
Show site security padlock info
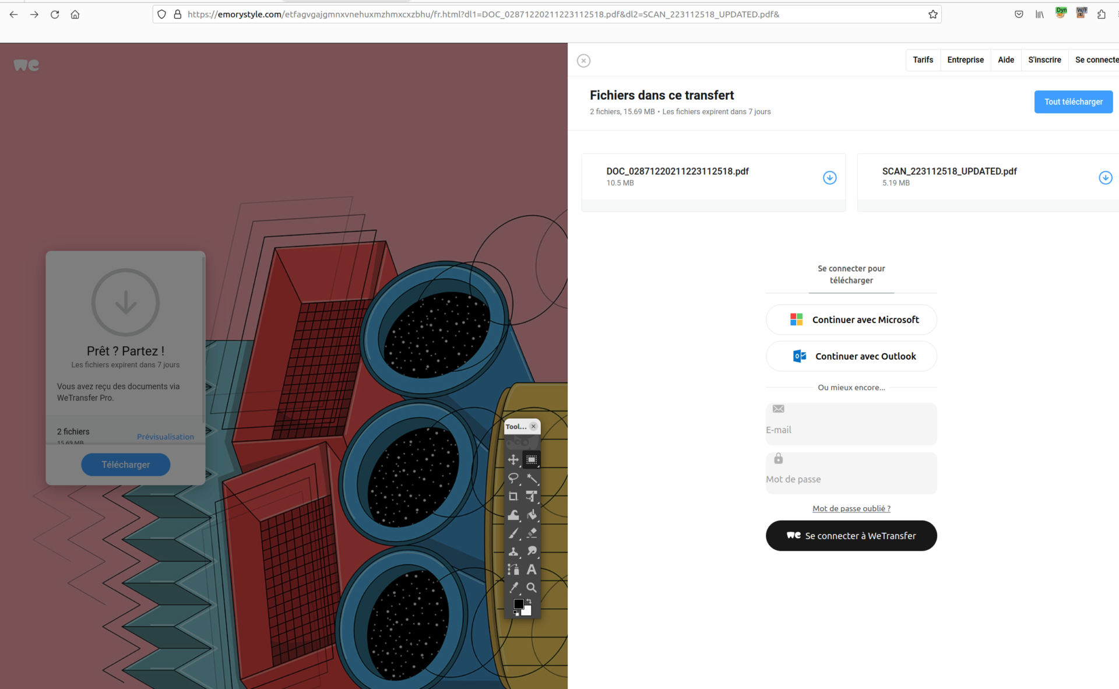(x=178, y=15)
